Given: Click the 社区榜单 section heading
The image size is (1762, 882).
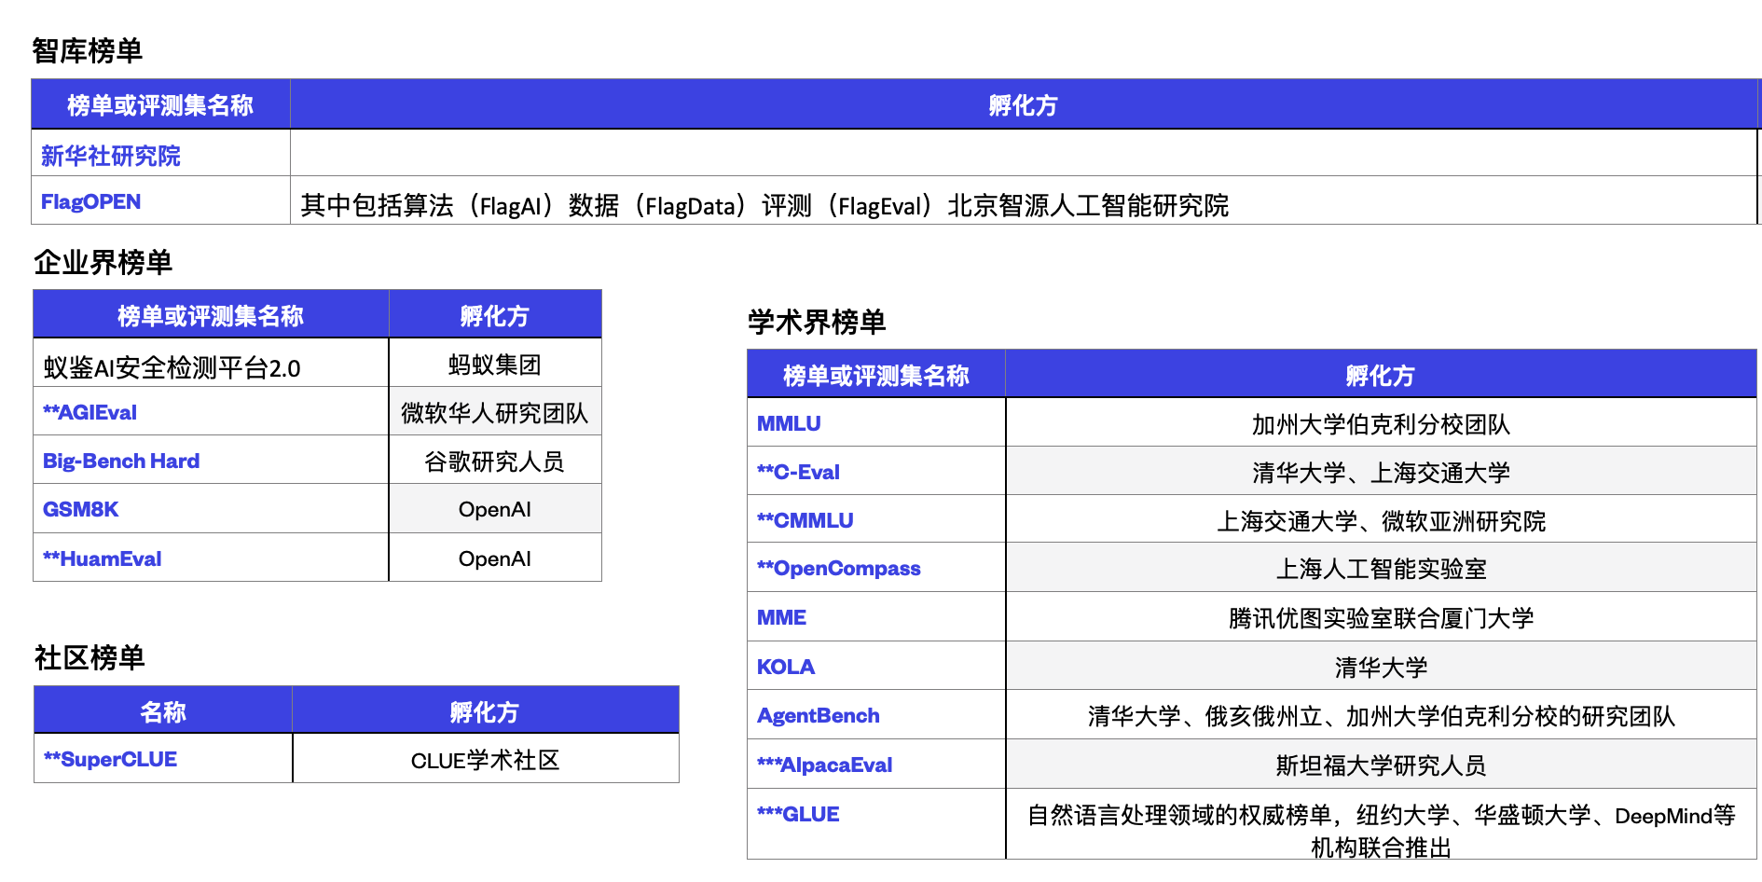Looking at the screenshot, I should click(x=89, y=657).
